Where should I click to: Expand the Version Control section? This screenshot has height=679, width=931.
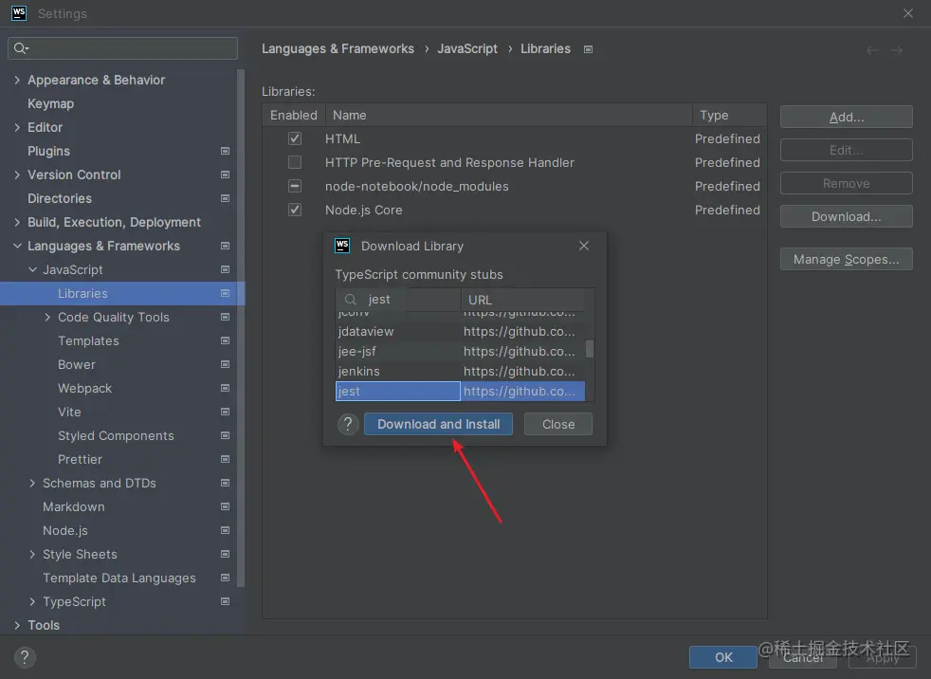[x=17, y=174]
